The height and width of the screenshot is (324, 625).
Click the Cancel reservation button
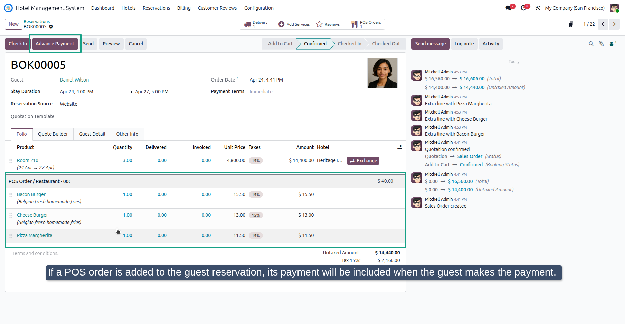(136, 44)
